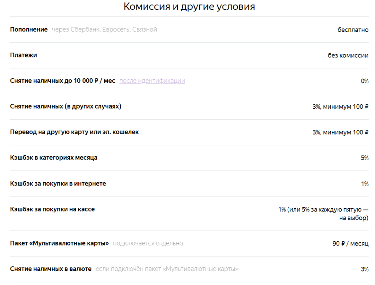Click the «через Сбербанк, Евросеть, Связной» hint
The image size is (375, 285).
coord(104,30)
